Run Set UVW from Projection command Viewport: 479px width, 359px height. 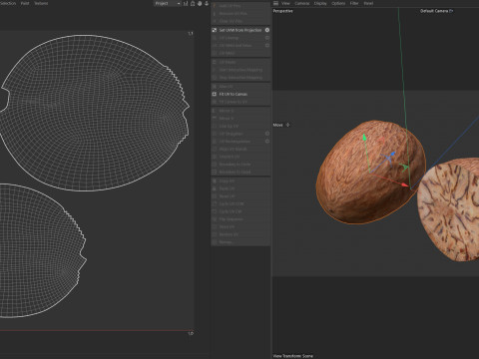(x=240, y=30)
